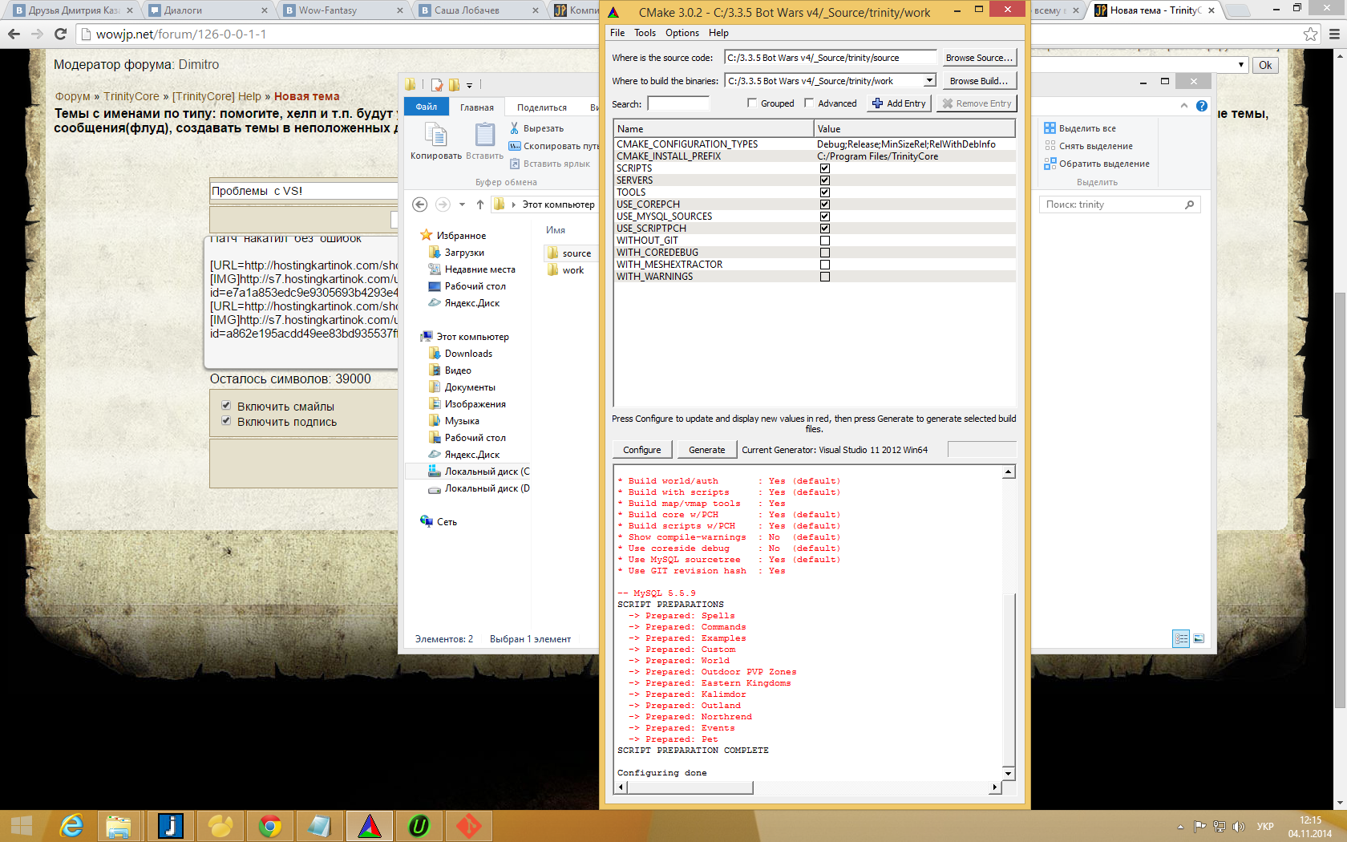Bookmark page with the star icon
Image resolution: width=1347 pixels, height=842 pixels.
tap(1310, 34)
